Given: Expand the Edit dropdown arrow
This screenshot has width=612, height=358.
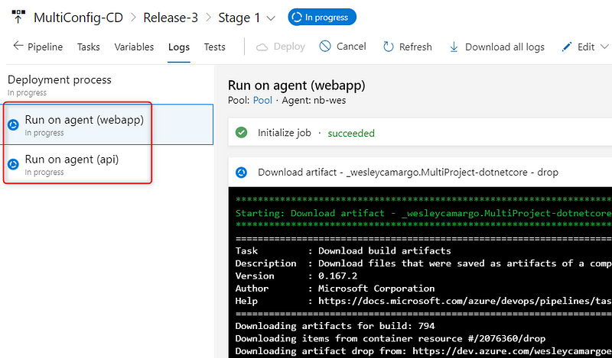Looking at the screenshot, I should pyautogui.click(x=604, y=47).
